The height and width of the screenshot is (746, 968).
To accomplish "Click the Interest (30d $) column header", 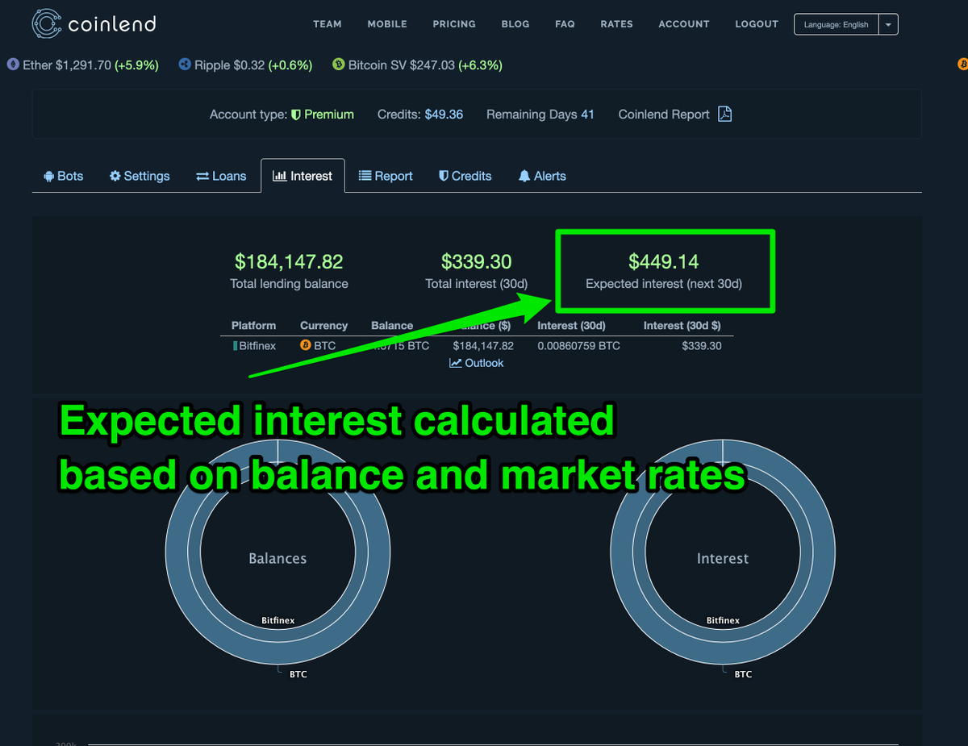I will pyautogui.click(x=682, y=326).
